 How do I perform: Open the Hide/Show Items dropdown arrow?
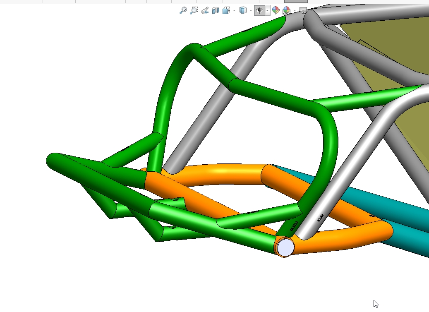(268, 10)
